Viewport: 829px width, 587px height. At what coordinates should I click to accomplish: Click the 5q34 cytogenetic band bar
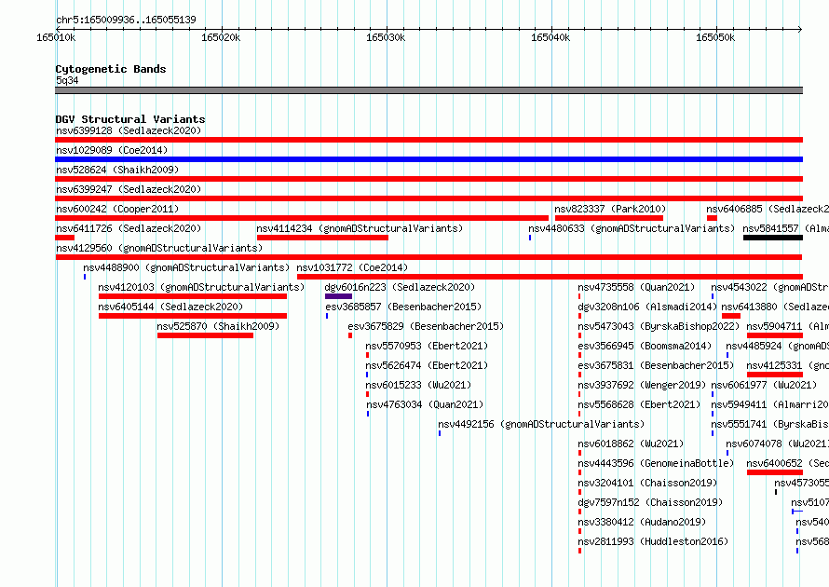point(428,90)
